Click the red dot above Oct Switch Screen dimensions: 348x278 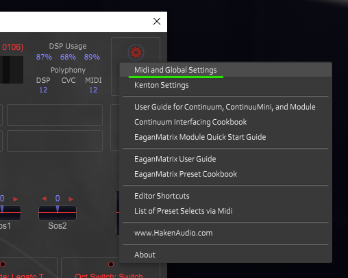click(x=111, y=264)
